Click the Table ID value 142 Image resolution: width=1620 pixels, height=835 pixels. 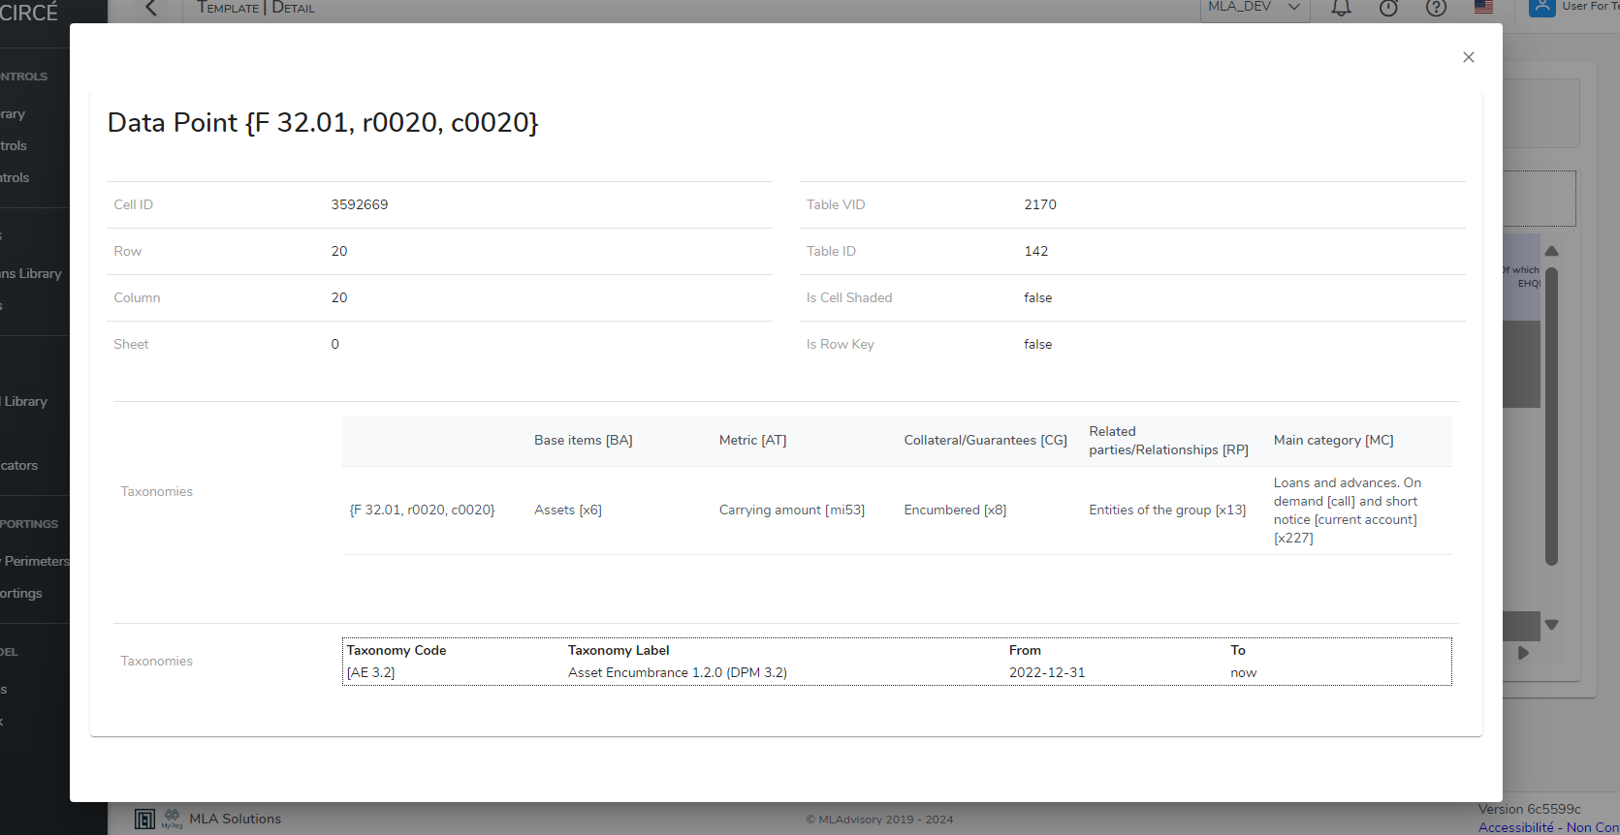1036,251
